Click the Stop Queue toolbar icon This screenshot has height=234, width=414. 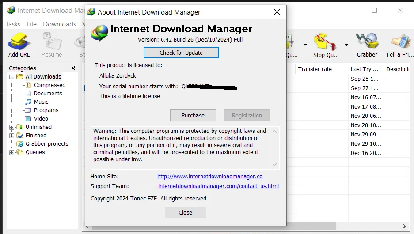coord(325,42)
